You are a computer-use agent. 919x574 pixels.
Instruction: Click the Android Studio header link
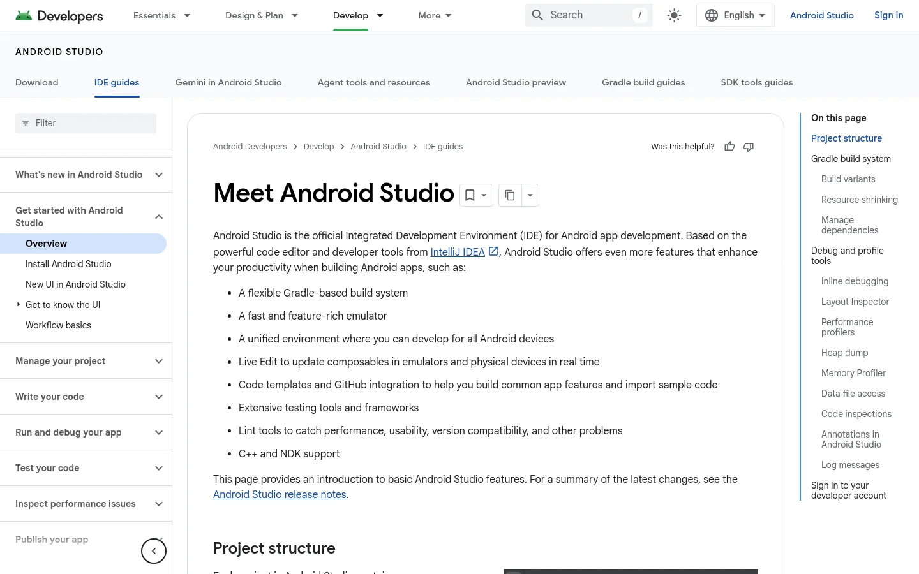point(821,15)
